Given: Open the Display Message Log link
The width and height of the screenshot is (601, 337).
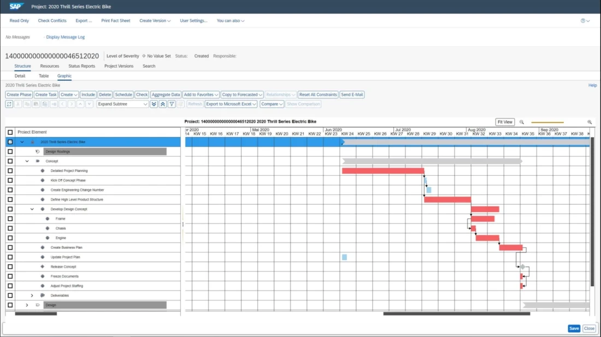Looking at the screenshot, I should pyautogui.click(x=65, y=37).
